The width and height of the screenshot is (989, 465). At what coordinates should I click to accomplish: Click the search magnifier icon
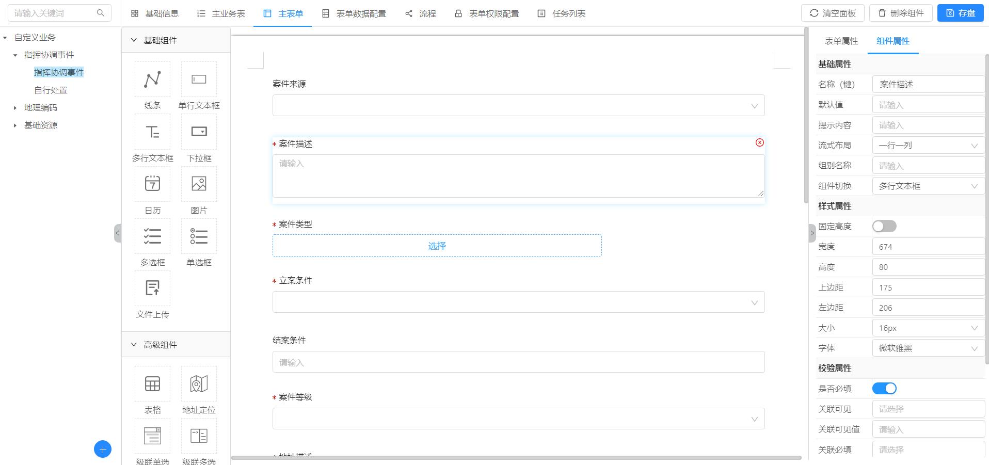tap(101, 13)
